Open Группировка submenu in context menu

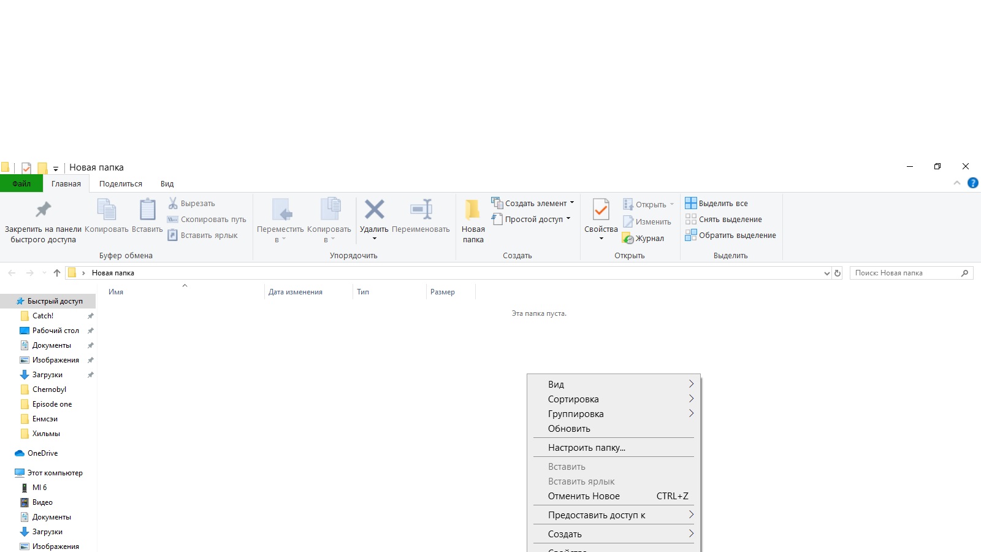(x=614, y=414)
